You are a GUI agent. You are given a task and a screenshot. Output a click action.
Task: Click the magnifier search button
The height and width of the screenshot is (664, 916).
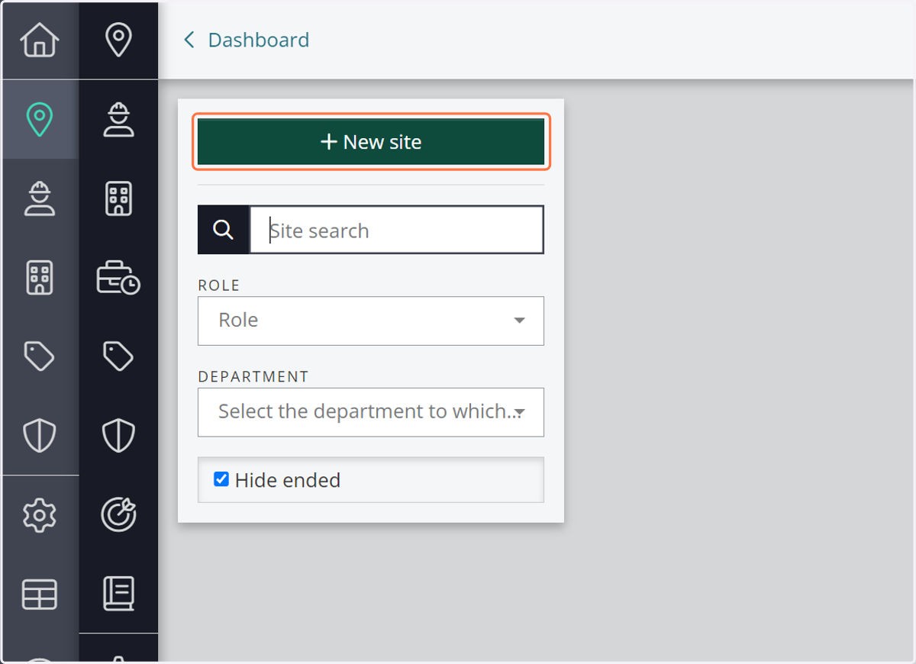coord(223,229)
